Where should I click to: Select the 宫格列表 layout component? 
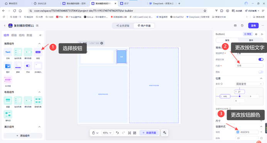pos(38,101)
